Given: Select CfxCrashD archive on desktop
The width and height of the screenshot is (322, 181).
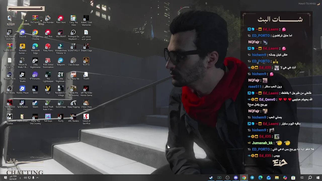Looking at the screenshot, I should [x=35, y=20].
